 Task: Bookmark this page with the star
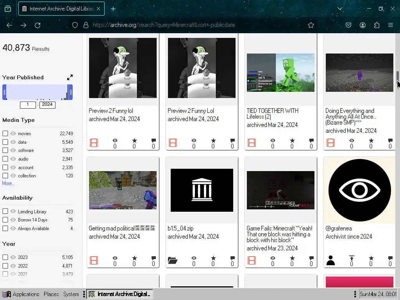(x=311, y=25)
